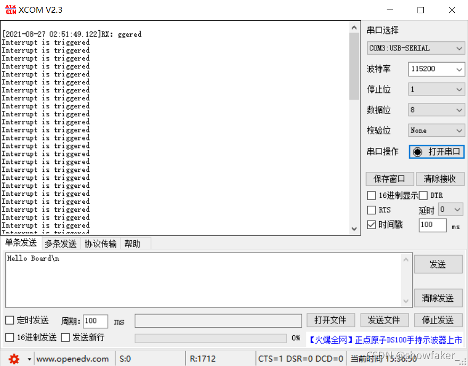Toggle the 16进制发送 hex send checkbox
The image size is (468, 366).
pos(10,338)
